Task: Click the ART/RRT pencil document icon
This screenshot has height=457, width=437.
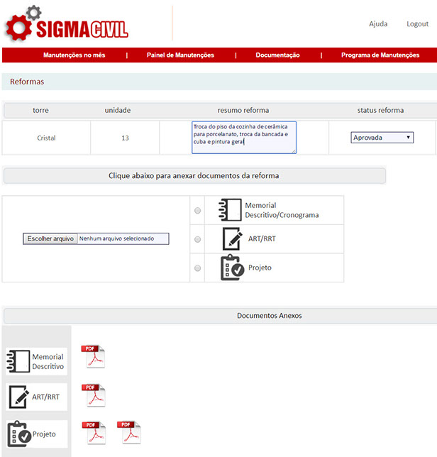Action: [x=232, y=239]
